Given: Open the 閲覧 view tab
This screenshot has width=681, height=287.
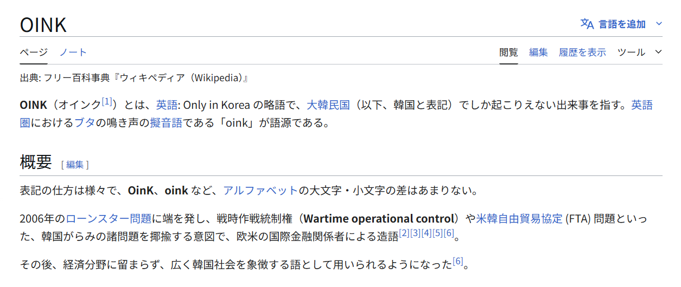Looking at the screenshot, I should 508,53.
